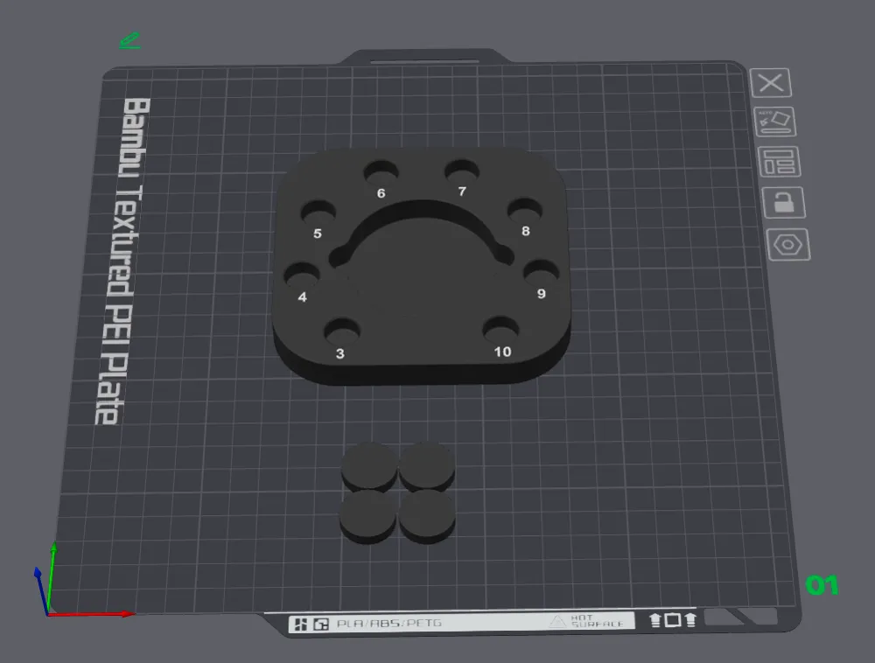Click the hole labeled 6 on the model
The height and width of the screenshot is (663, 875).
(x=381, y=172)
